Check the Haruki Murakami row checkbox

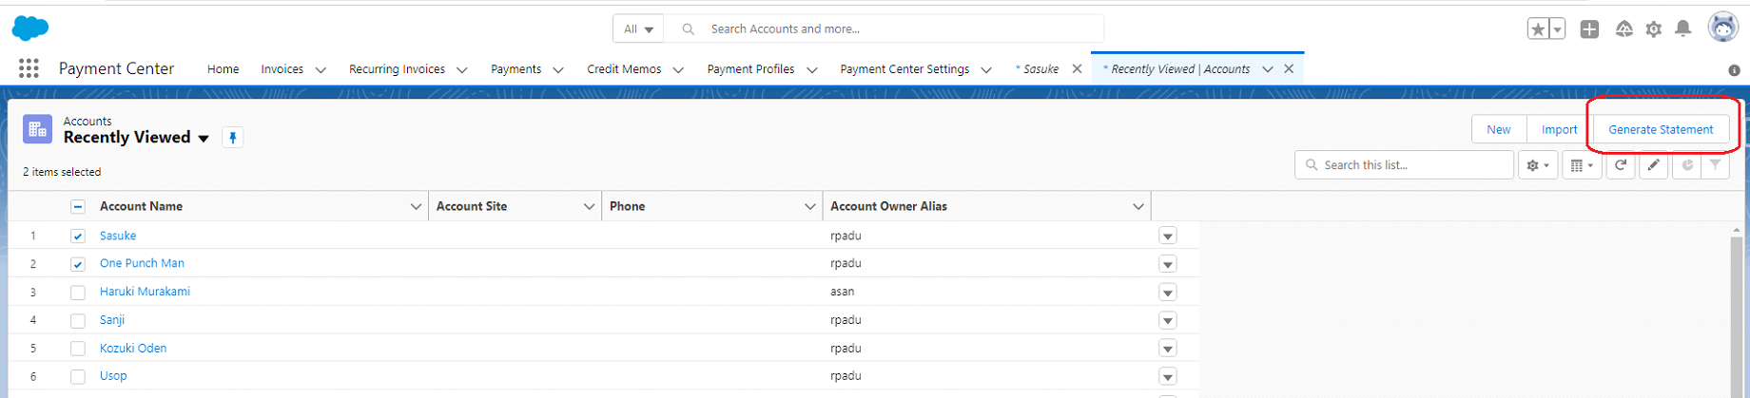(x=78, y=293)
